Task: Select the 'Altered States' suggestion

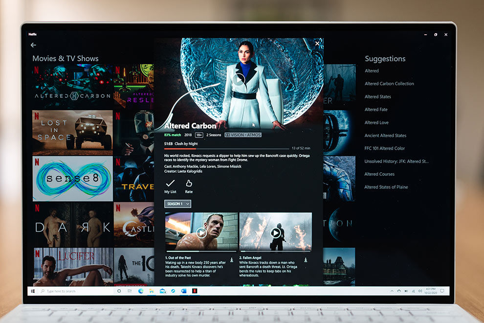Action: click(x=378, y=97)
